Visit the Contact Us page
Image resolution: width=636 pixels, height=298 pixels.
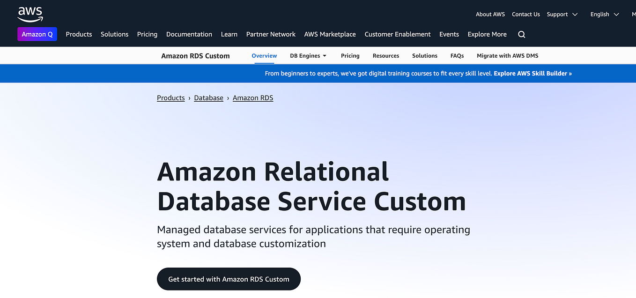[525, 14]
